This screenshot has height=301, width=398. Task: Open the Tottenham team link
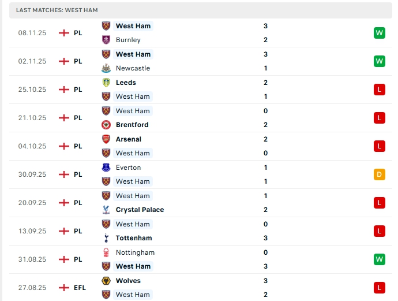click(x=134, y=238)
